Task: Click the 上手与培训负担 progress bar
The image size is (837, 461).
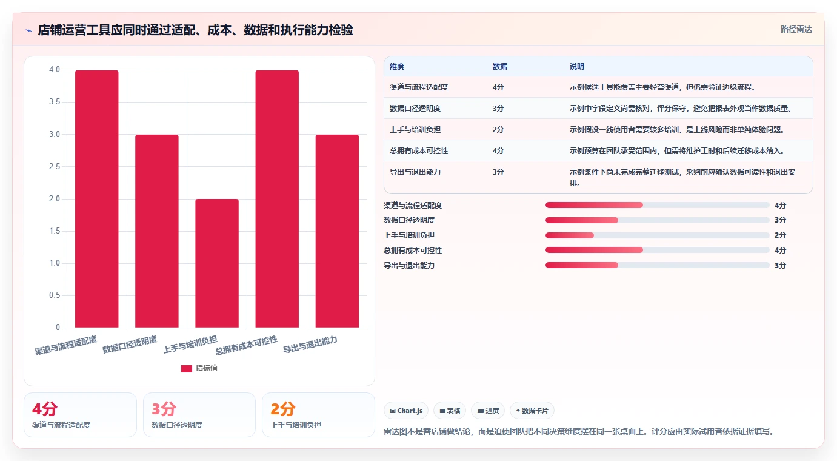Action: 658,235
